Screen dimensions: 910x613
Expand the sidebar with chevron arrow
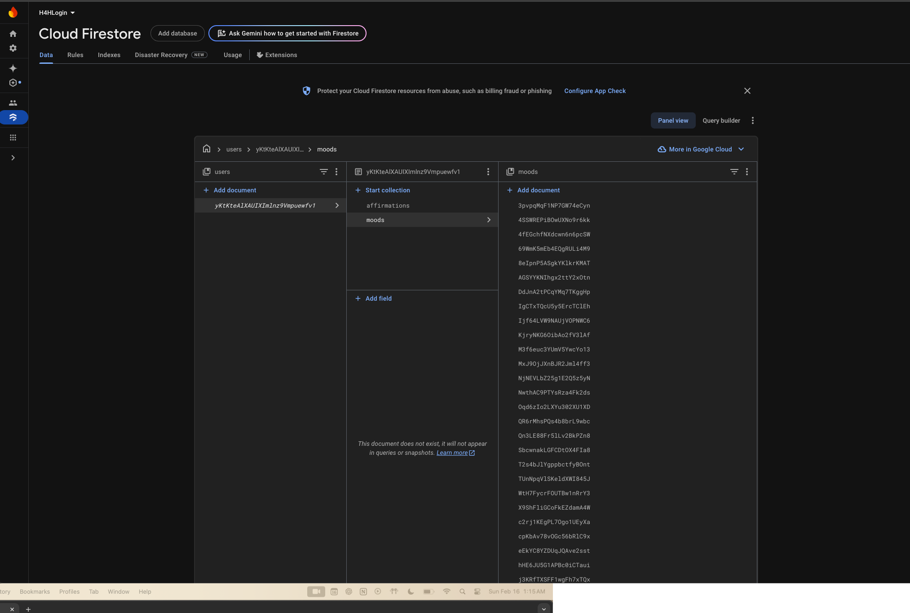click(13, 158)
